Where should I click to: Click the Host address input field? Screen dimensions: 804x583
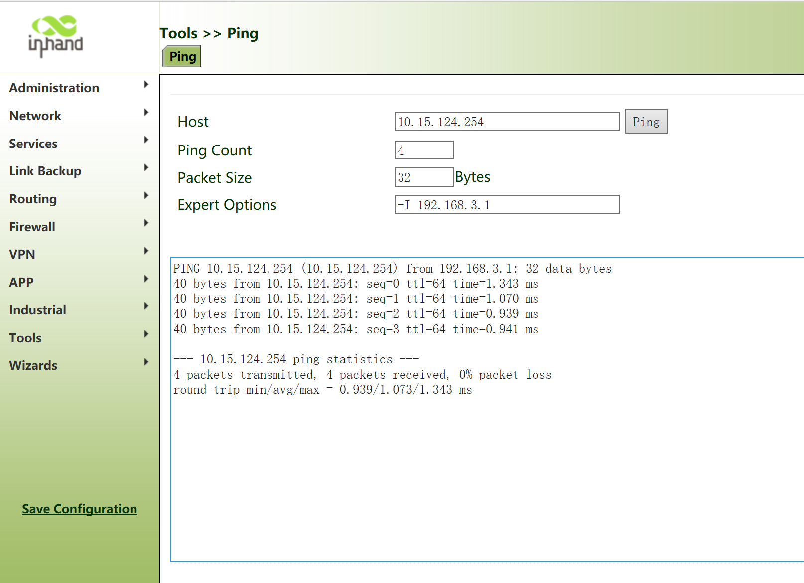coord(507,121)
